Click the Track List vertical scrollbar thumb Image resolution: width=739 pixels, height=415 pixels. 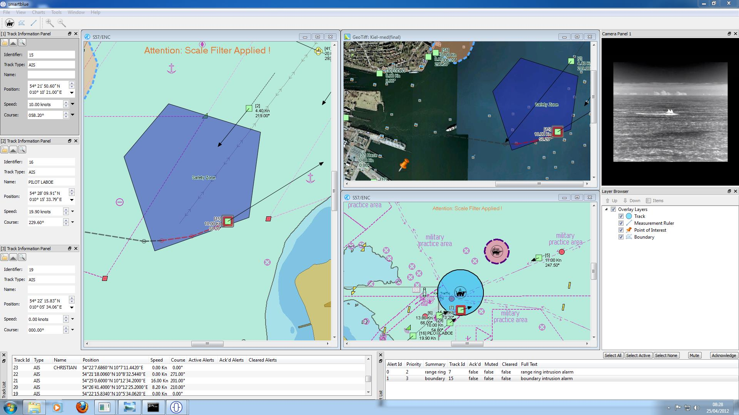click(x=368, y=379)
